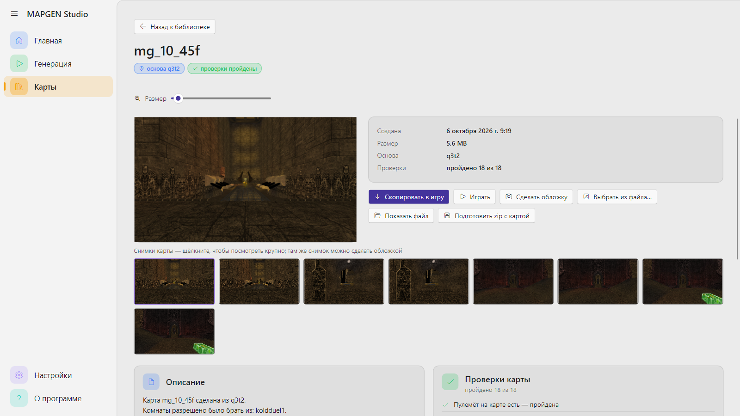Click Показать файл button
Image resolution: width=740 pixels, height=416 pixels.
click(401, 216)
